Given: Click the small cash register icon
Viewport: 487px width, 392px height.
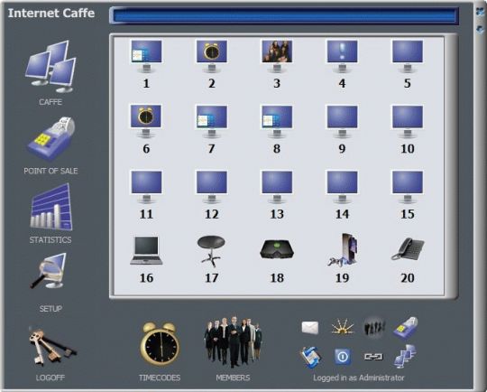Looking at the screenshot, I should coord(405,328).
